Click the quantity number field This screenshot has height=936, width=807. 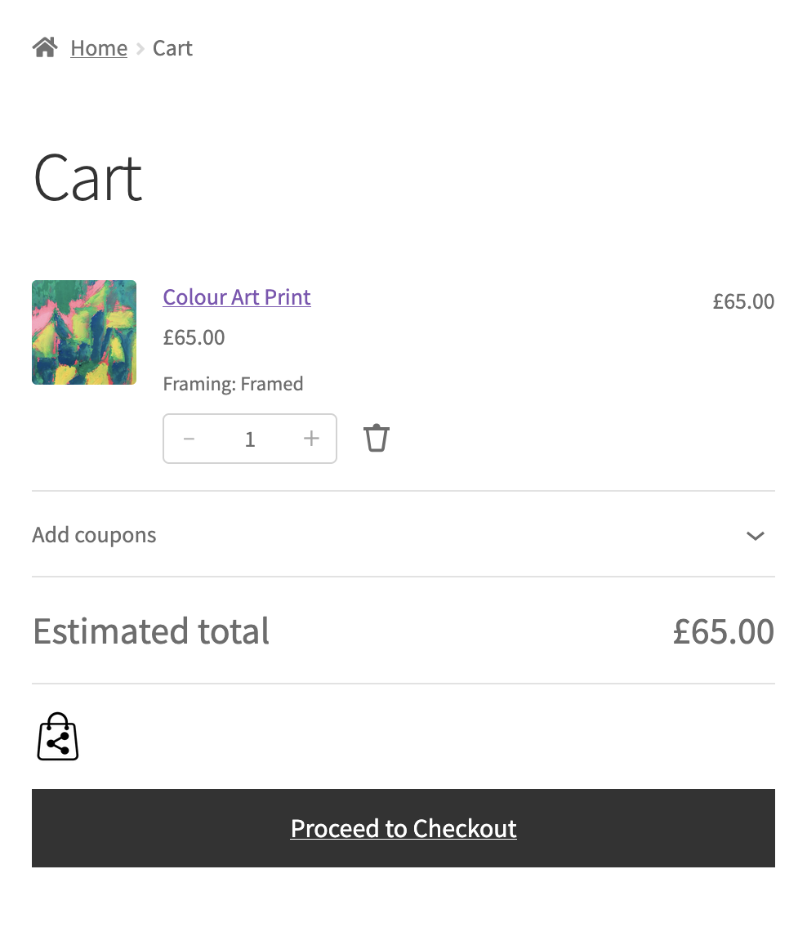[x=250, y=439]
